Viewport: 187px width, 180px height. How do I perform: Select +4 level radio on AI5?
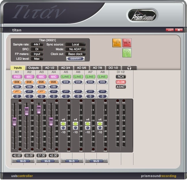point(63,124)
